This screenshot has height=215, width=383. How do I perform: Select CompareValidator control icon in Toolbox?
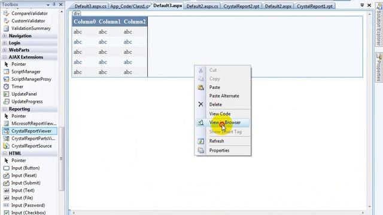point(6,13)
